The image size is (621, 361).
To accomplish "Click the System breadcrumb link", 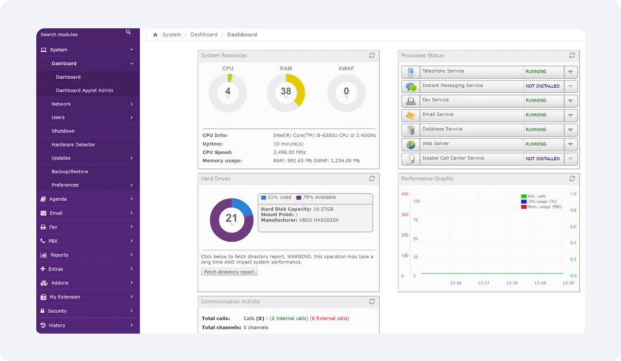I will click(x=172, y=35).
